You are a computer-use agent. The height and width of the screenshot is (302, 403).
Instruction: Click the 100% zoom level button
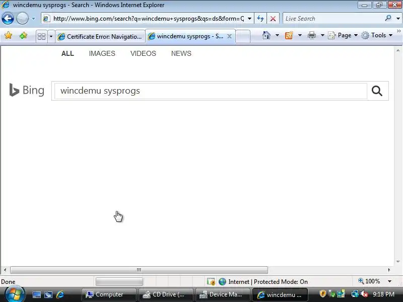pyautogui.click(x=369, y=281)
